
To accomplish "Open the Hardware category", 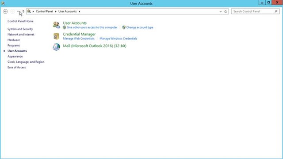I will pyautogui.click(x=14, y=40).
